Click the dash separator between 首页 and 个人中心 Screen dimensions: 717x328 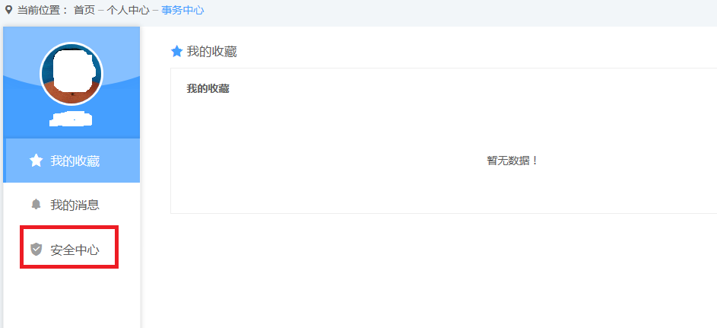(x=100, y=11)
